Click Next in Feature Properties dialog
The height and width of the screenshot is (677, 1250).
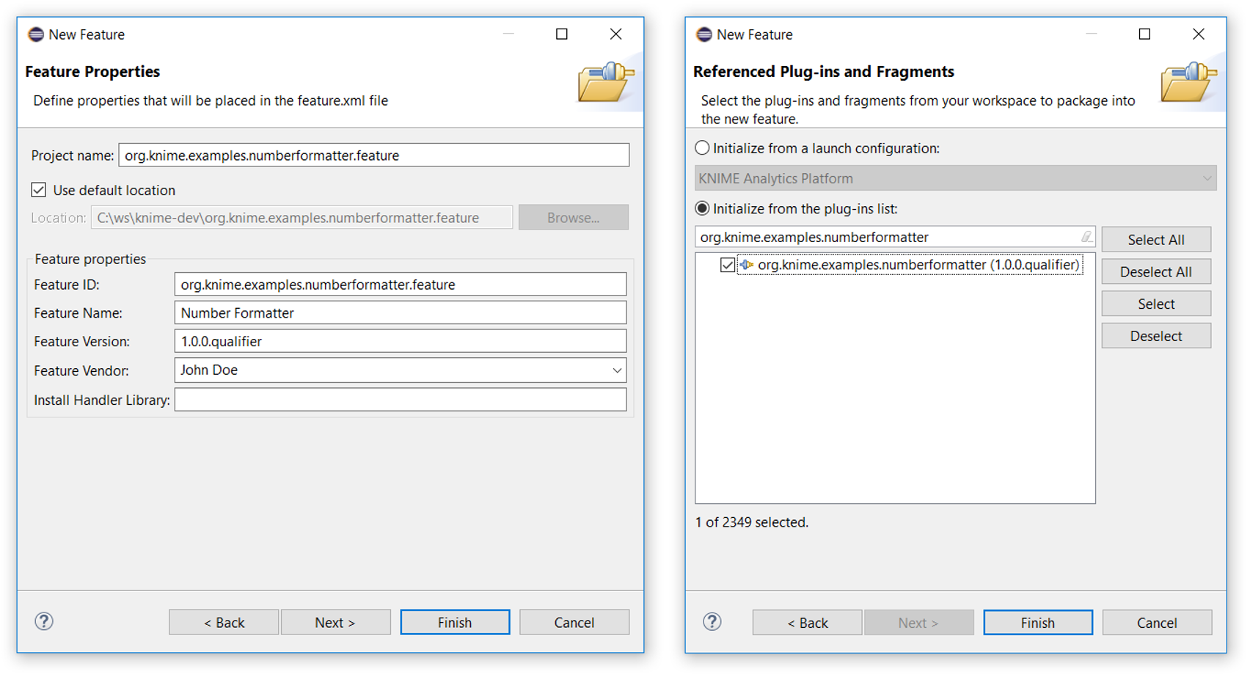tap(335, 622)
